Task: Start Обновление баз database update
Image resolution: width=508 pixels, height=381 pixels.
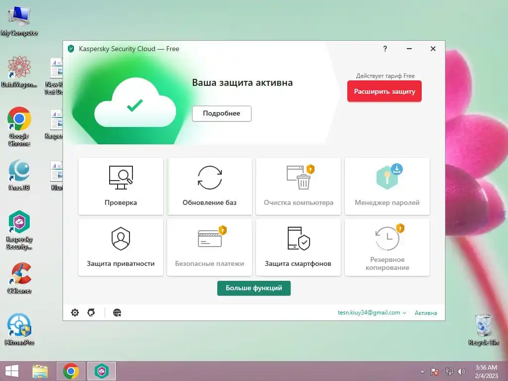Action: 209,186
